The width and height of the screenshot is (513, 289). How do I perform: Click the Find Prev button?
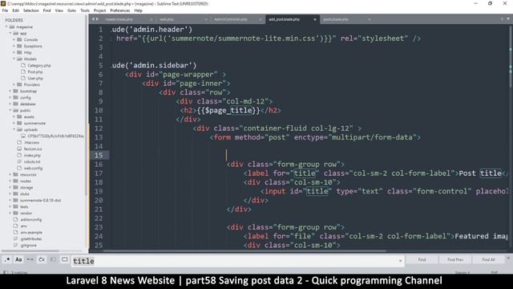tap(455, 259)
